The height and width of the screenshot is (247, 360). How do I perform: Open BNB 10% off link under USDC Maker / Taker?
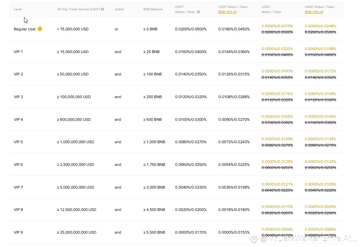314,12
